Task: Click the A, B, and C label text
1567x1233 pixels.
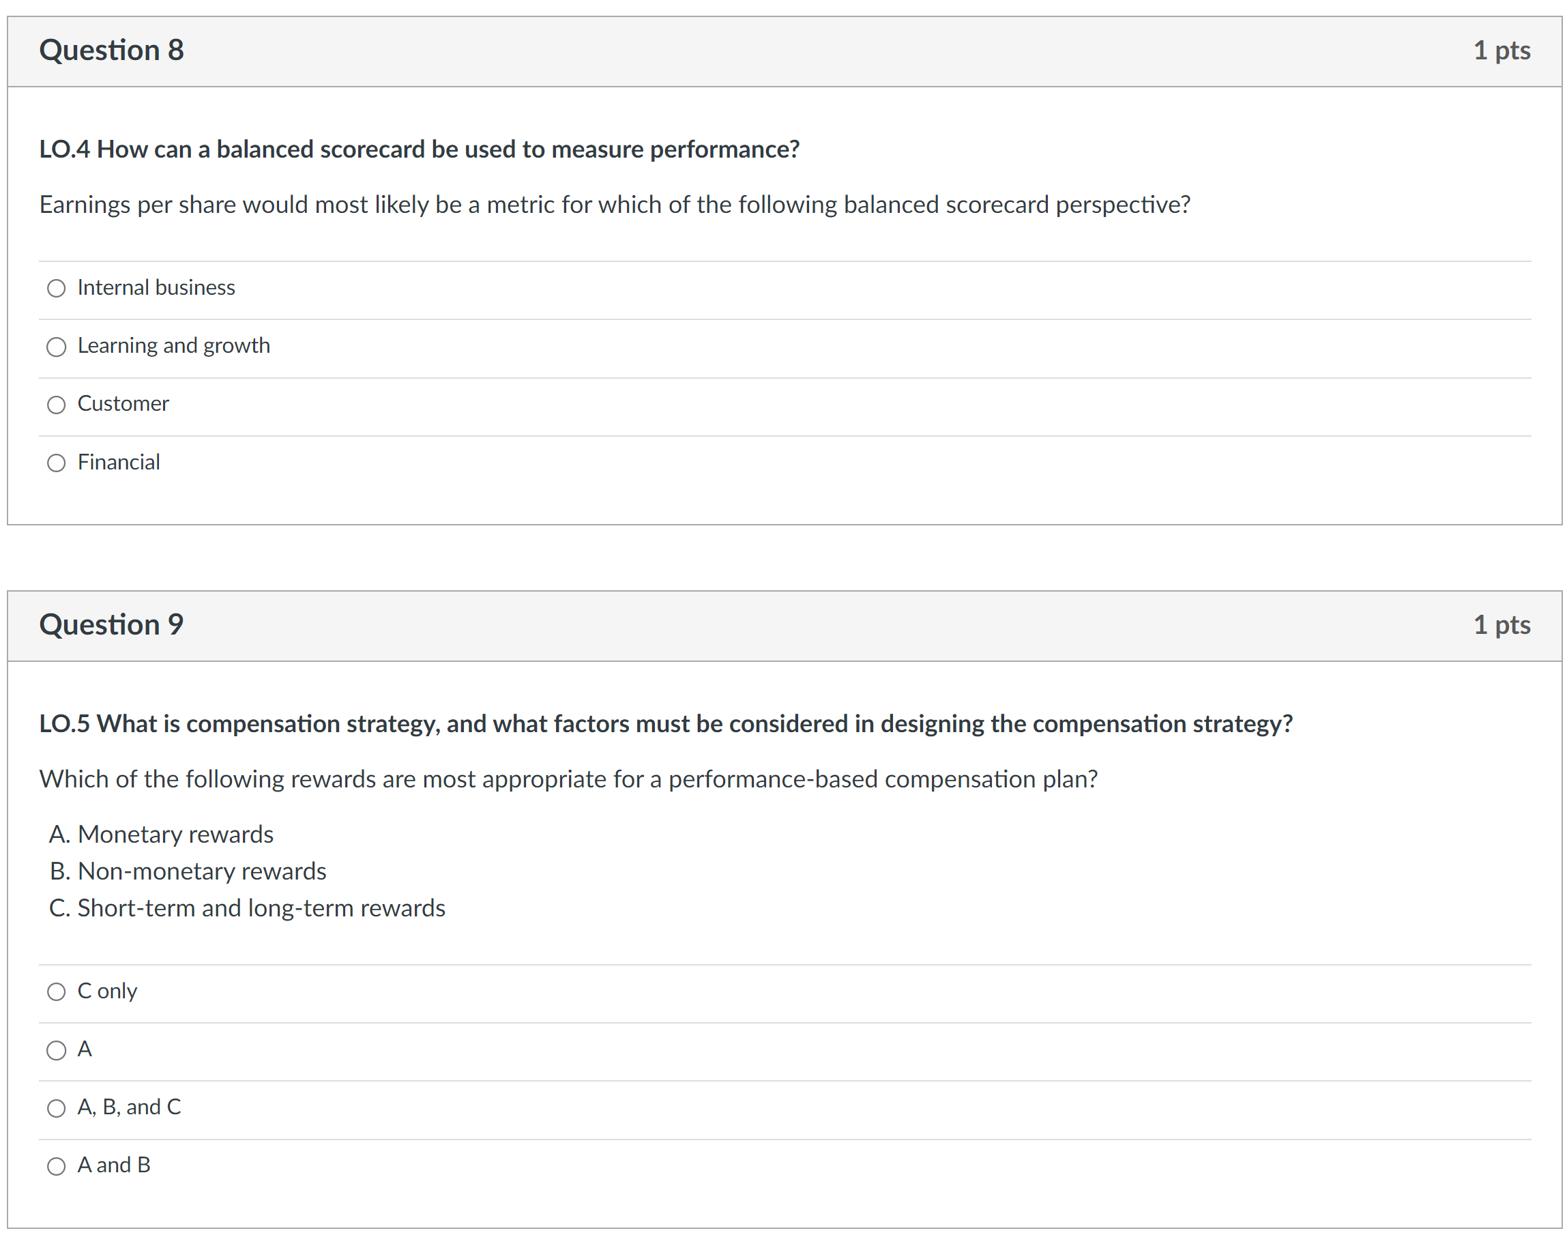Action: coord(130,1108)
